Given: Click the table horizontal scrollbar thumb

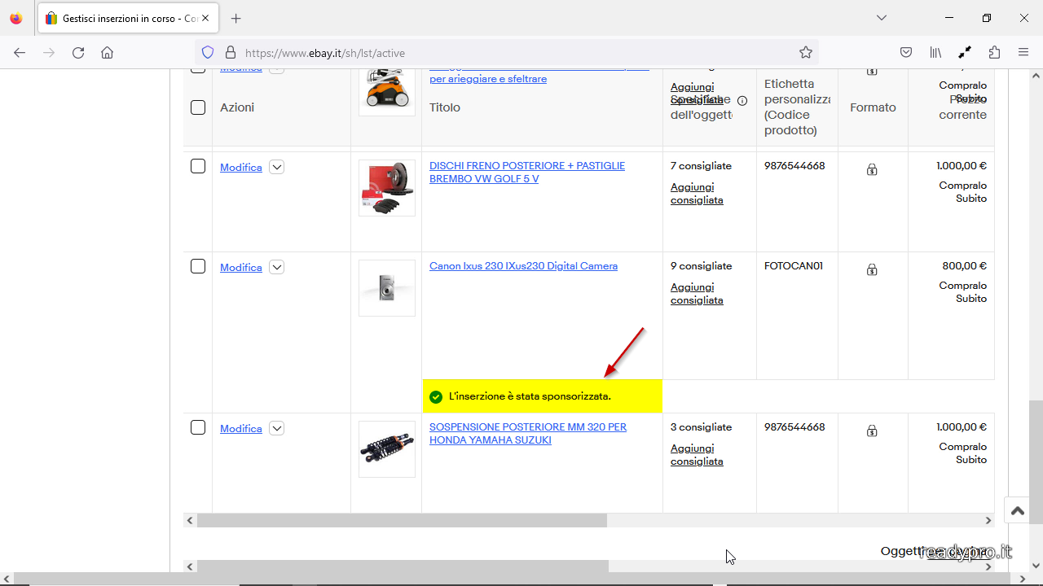Looking at the screenshot, I should coord(402,520).
